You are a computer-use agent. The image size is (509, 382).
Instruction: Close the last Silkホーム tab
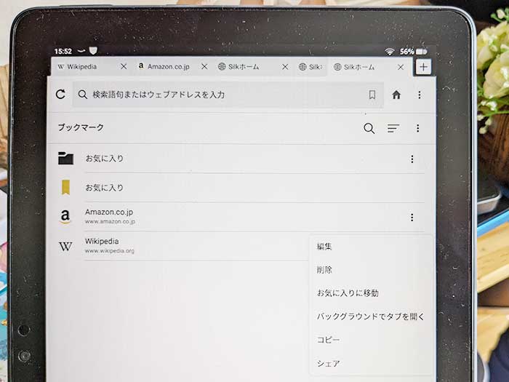pos(401,67)
